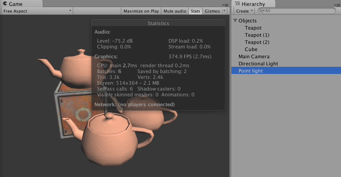Select the Directional Light object
Viewport: 341px width, 177px height.
coord(258,64)
